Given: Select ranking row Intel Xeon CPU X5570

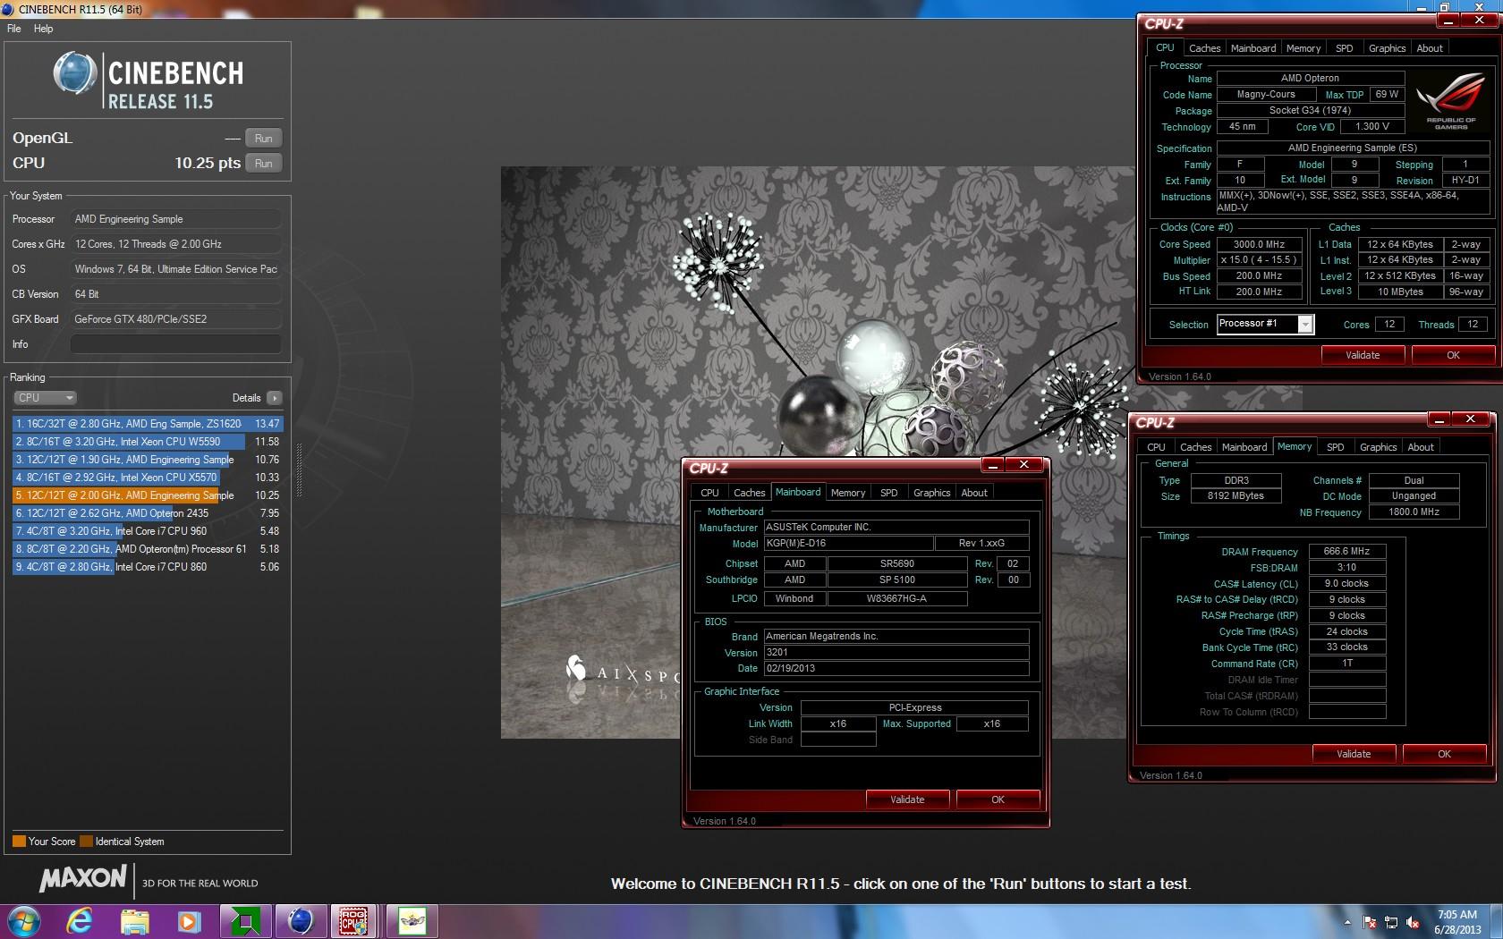Looking at the screenshot, I should point(148,478).
